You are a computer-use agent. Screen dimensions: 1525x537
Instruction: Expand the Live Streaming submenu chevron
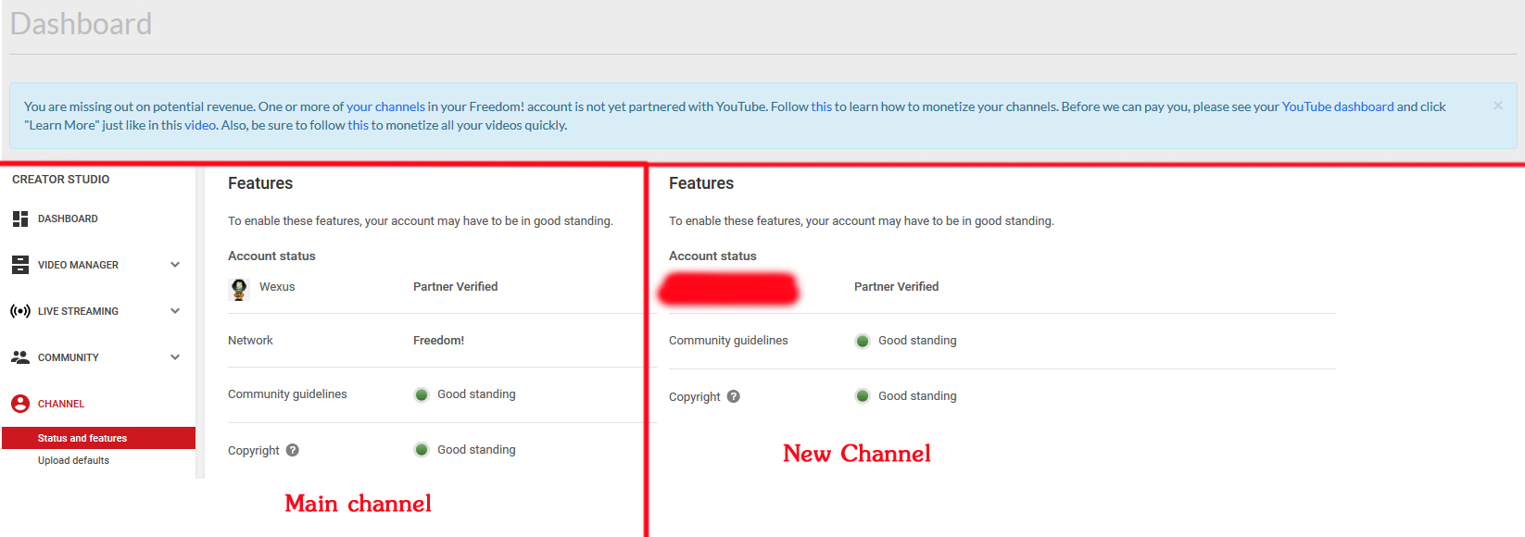tap(175, 311)
